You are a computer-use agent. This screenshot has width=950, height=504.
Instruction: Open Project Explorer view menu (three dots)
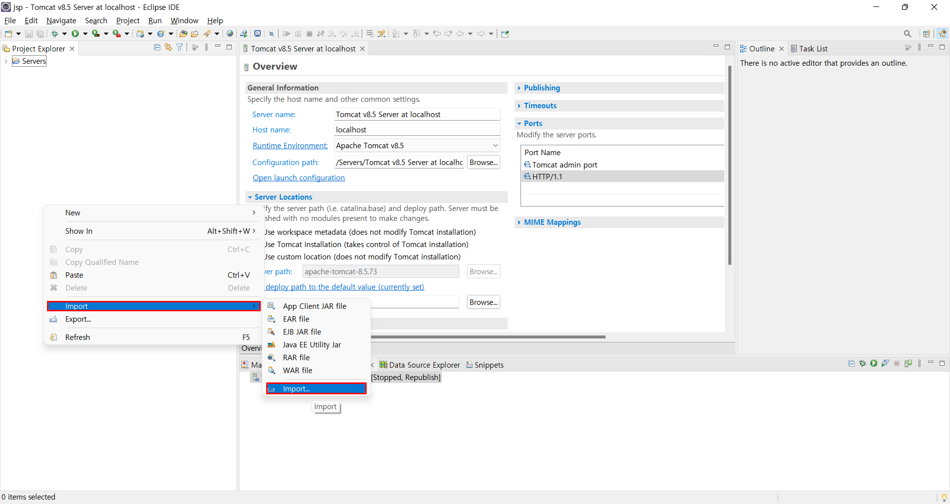[x=206, y=47]
